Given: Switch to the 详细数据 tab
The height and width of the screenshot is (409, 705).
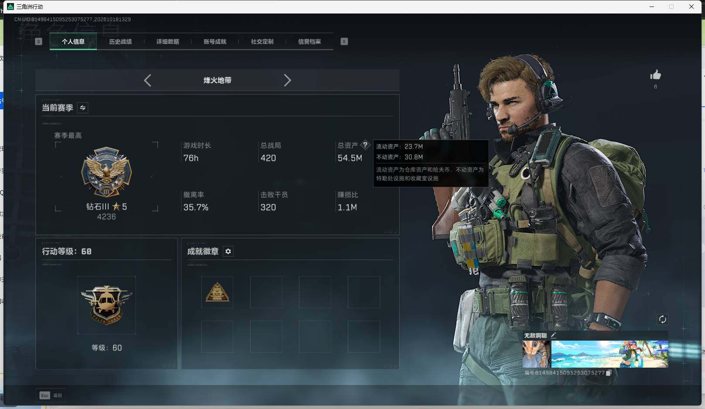Looking at the screenshot, I should (x=168, y=41).
